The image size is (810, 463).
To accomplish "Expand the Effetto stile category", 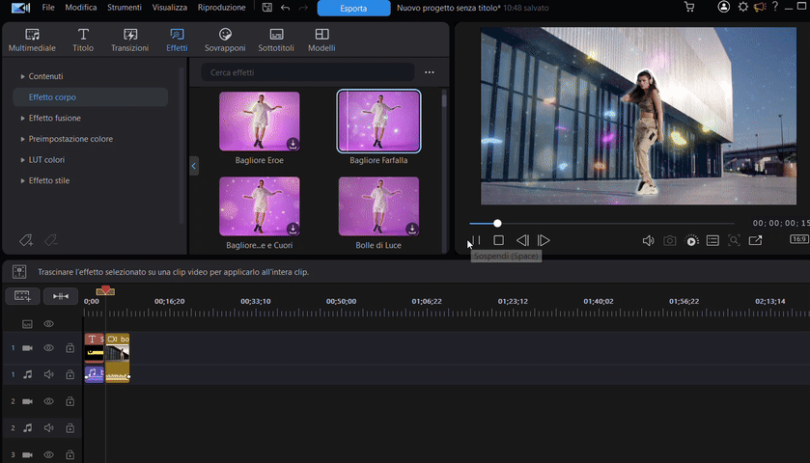I will 23,180.
